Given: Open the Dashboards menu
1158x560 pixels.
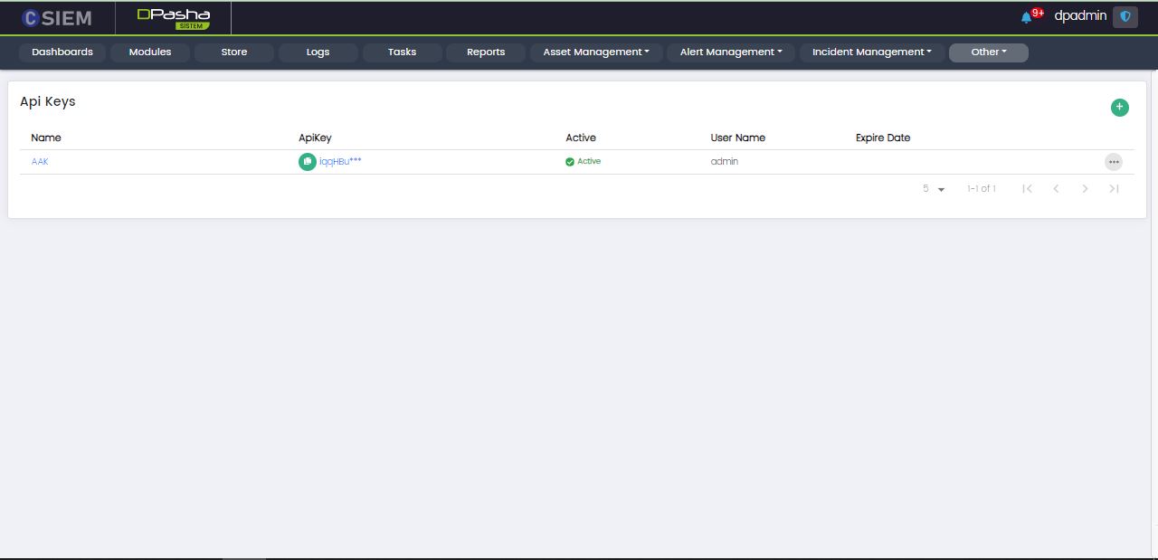Looking at the screenshot, I should (x=62, y=52).
